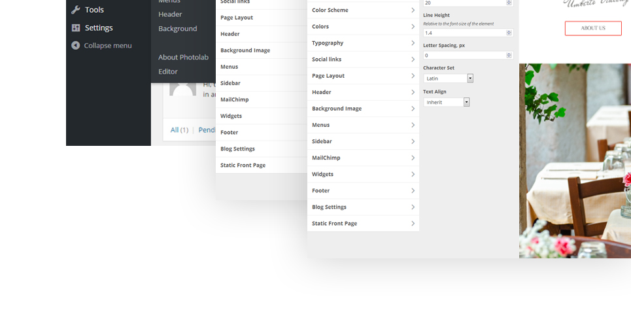Expand Blog Settings chevron in front panel
The image size is (631, 327).
[413, 207]
